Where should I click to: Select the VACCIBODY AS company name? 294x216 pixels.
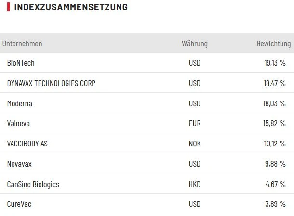27,144
